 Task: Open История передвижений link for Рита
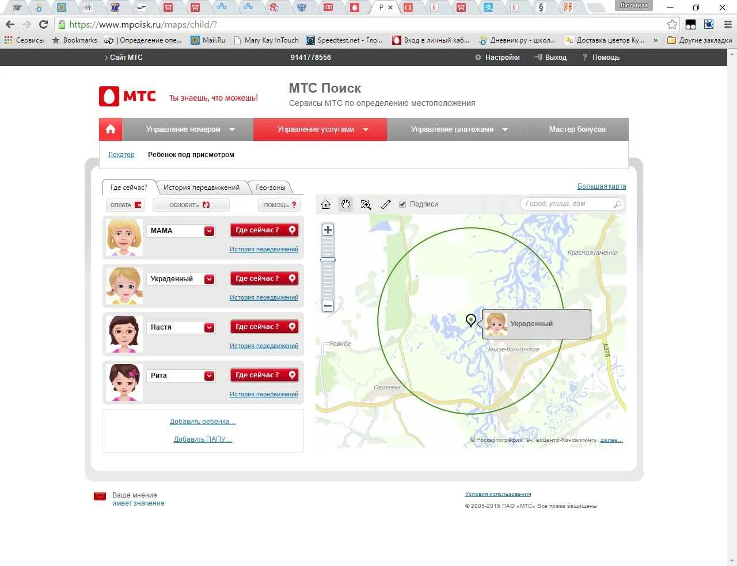[264, 394]
